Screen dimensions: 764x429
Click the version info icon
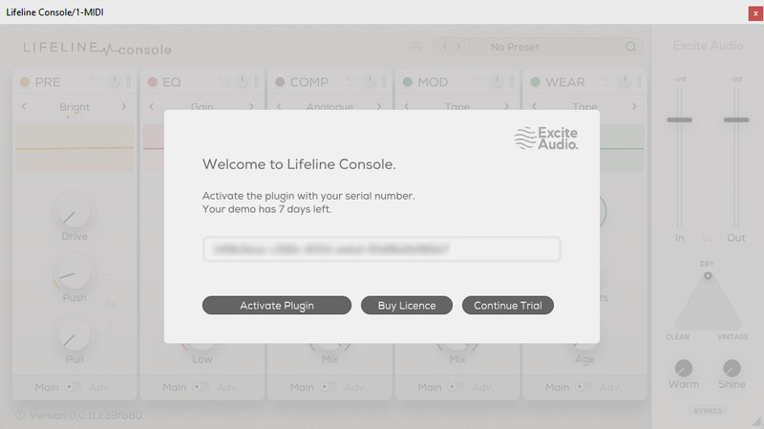20,416
